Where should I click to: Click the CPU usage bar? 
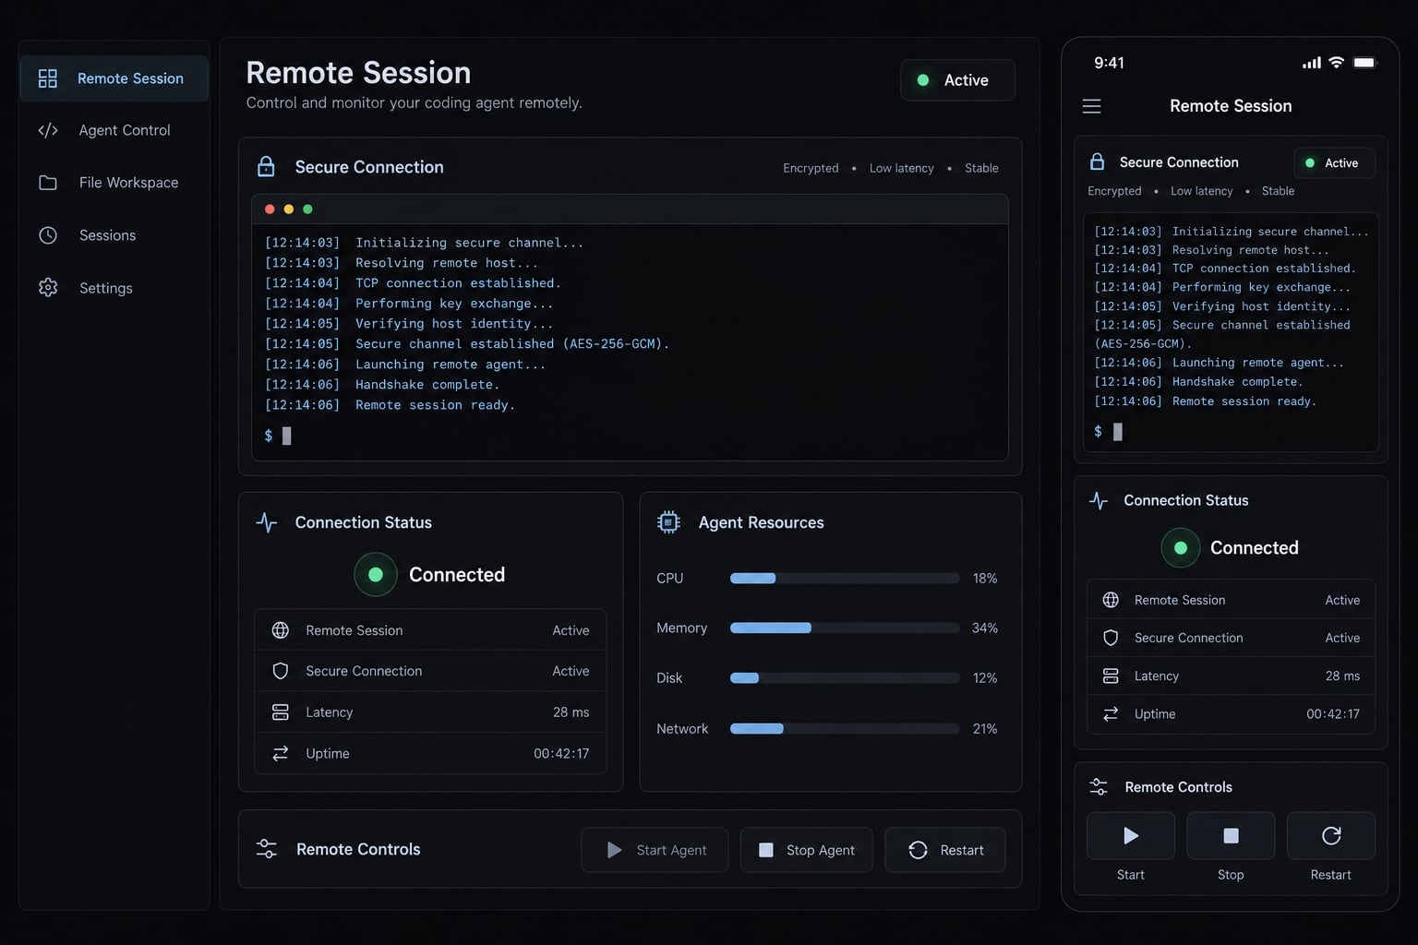845,579
